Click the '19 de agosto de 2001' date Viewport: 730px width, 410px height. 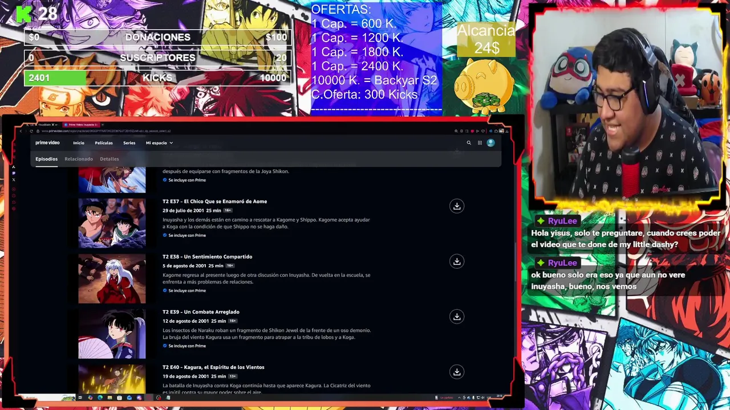[x=185, y=376]
